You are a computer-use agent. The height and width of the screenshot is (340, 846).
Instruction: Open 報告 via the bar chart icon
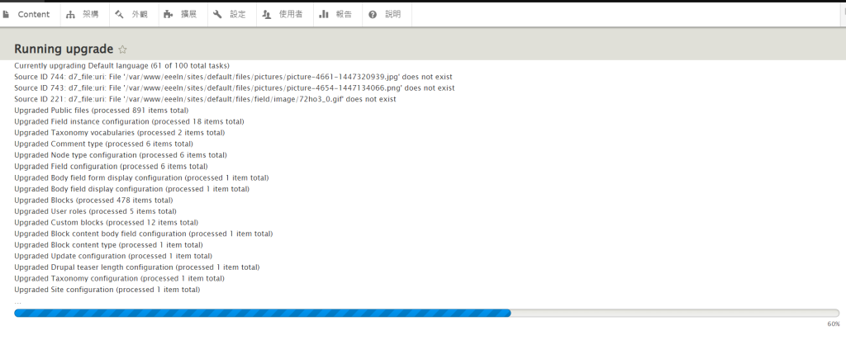(x=324, y=14)
